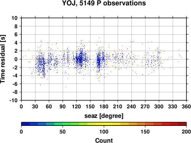Click the 100 label under the colorbar
This screenshot has height=143, width=191.
click(104, 132)
